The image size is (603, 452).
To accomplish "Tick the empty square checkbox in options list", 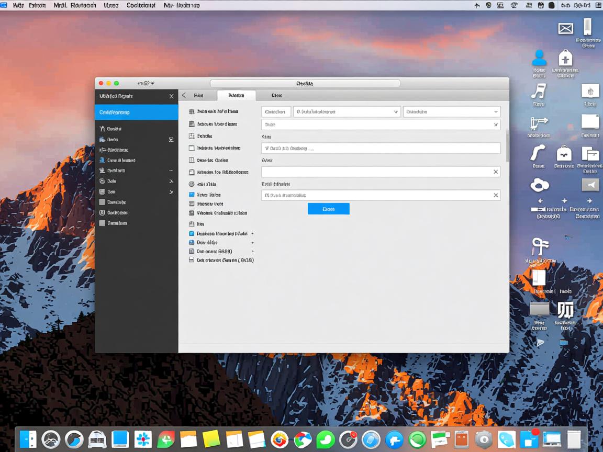I will pyautogui.click(x=192, y=149).
